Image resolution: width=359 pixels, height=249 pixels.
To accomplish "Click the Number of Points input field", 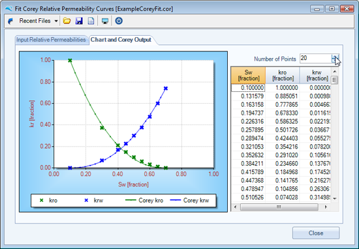I will point(315,59).
